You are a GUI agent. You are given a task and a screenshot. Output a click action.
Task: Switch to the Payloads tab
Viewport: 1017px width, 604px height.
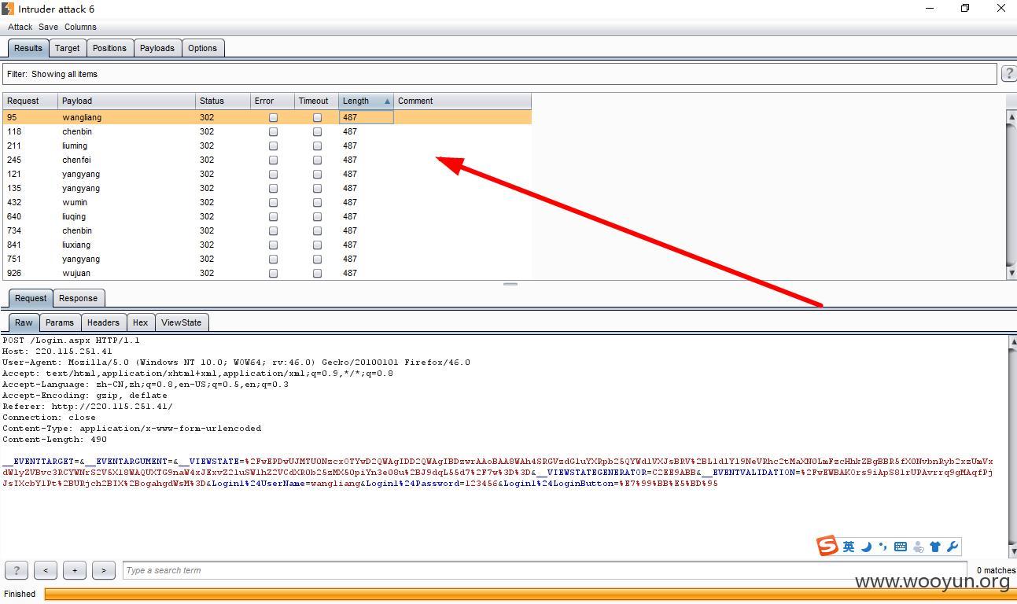coord(157,48)
